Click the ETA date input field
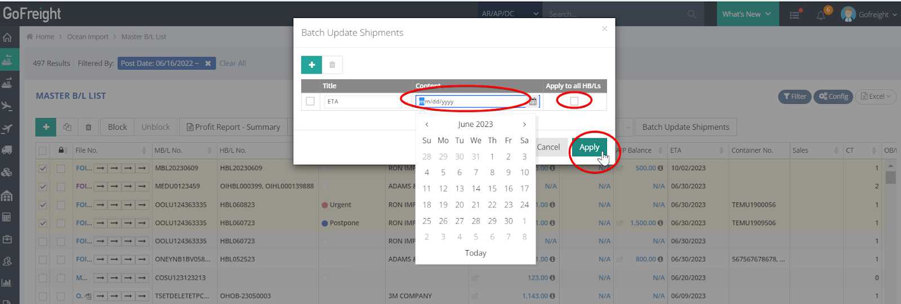This screenshot has height=304, width=901. [471, 102]
